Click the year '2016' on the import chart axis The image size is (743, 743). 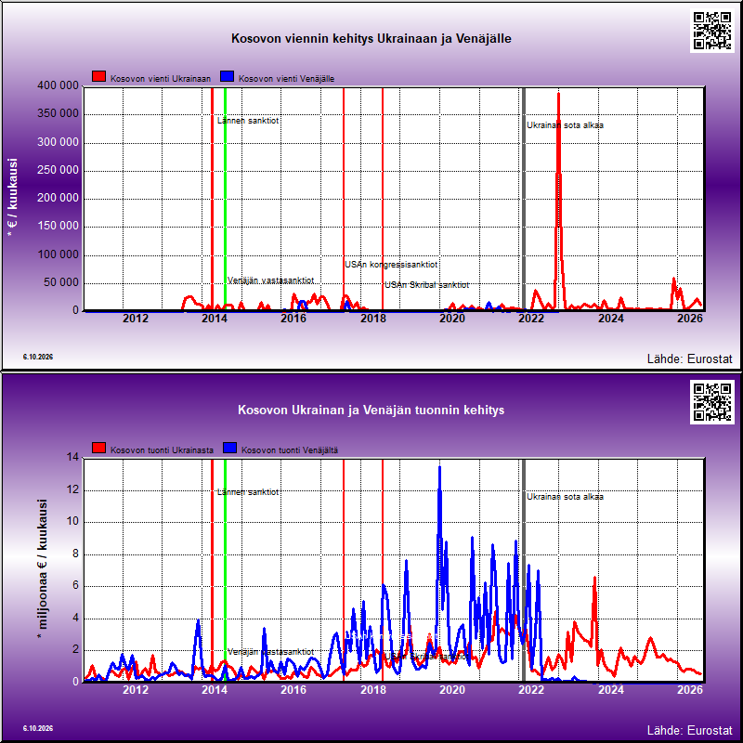tap(293, 690)
